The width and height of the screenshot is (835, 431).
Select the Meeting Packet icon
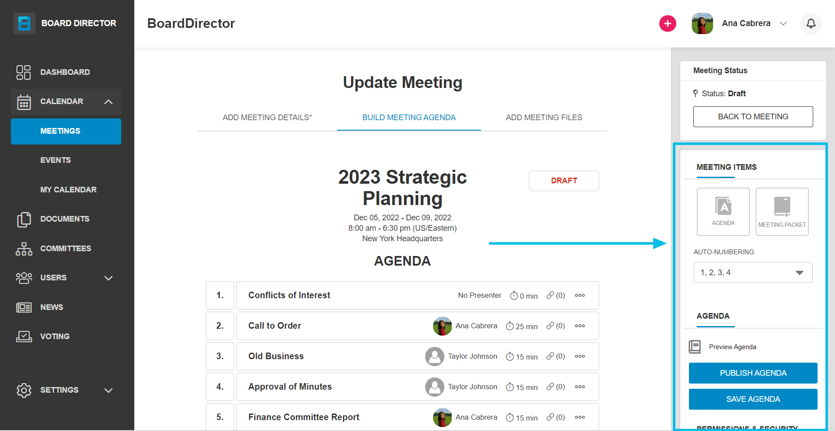pos(782,212)
